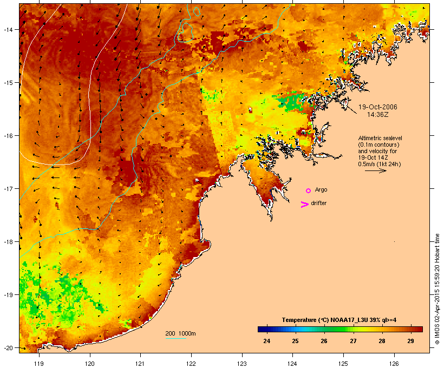The image size is (444, 368).
Task: Click the colorbar value 27
Action: [x=353, y=341]
